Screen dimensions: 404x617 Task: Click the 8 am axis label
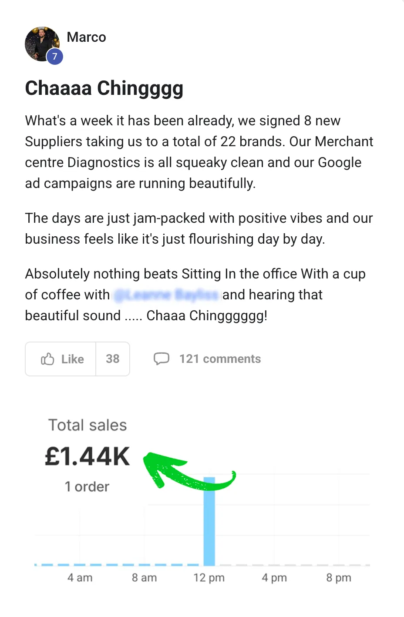(144, 578)
